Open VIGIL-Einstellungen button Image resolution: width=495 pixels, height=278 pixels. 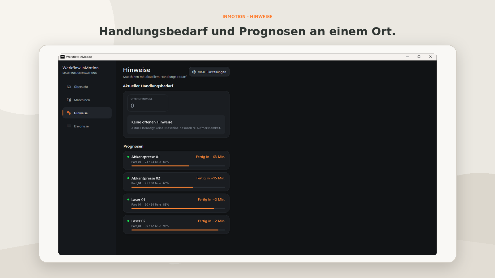pyautogui.click(x=209, y=72)
